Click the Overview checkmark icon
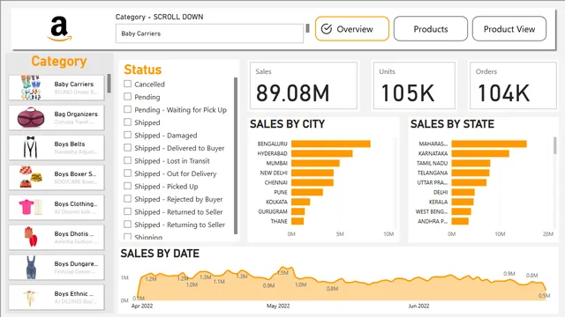This screenshot has height=317, width=565. [327, 29]
